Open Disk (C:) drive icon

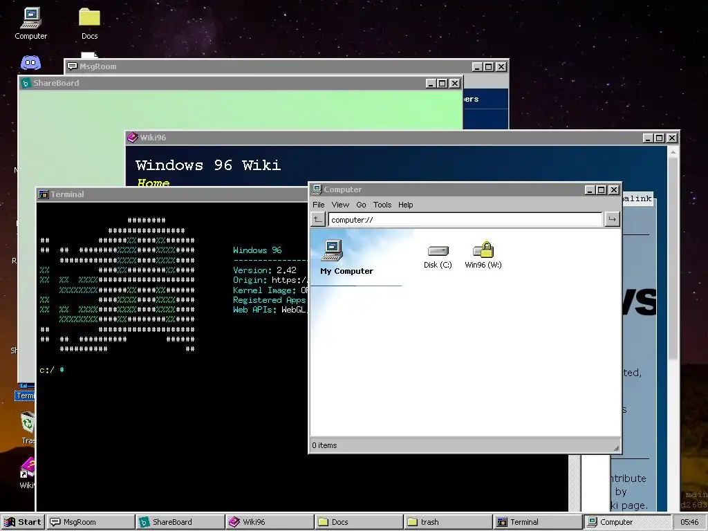[x=438, y=257]
